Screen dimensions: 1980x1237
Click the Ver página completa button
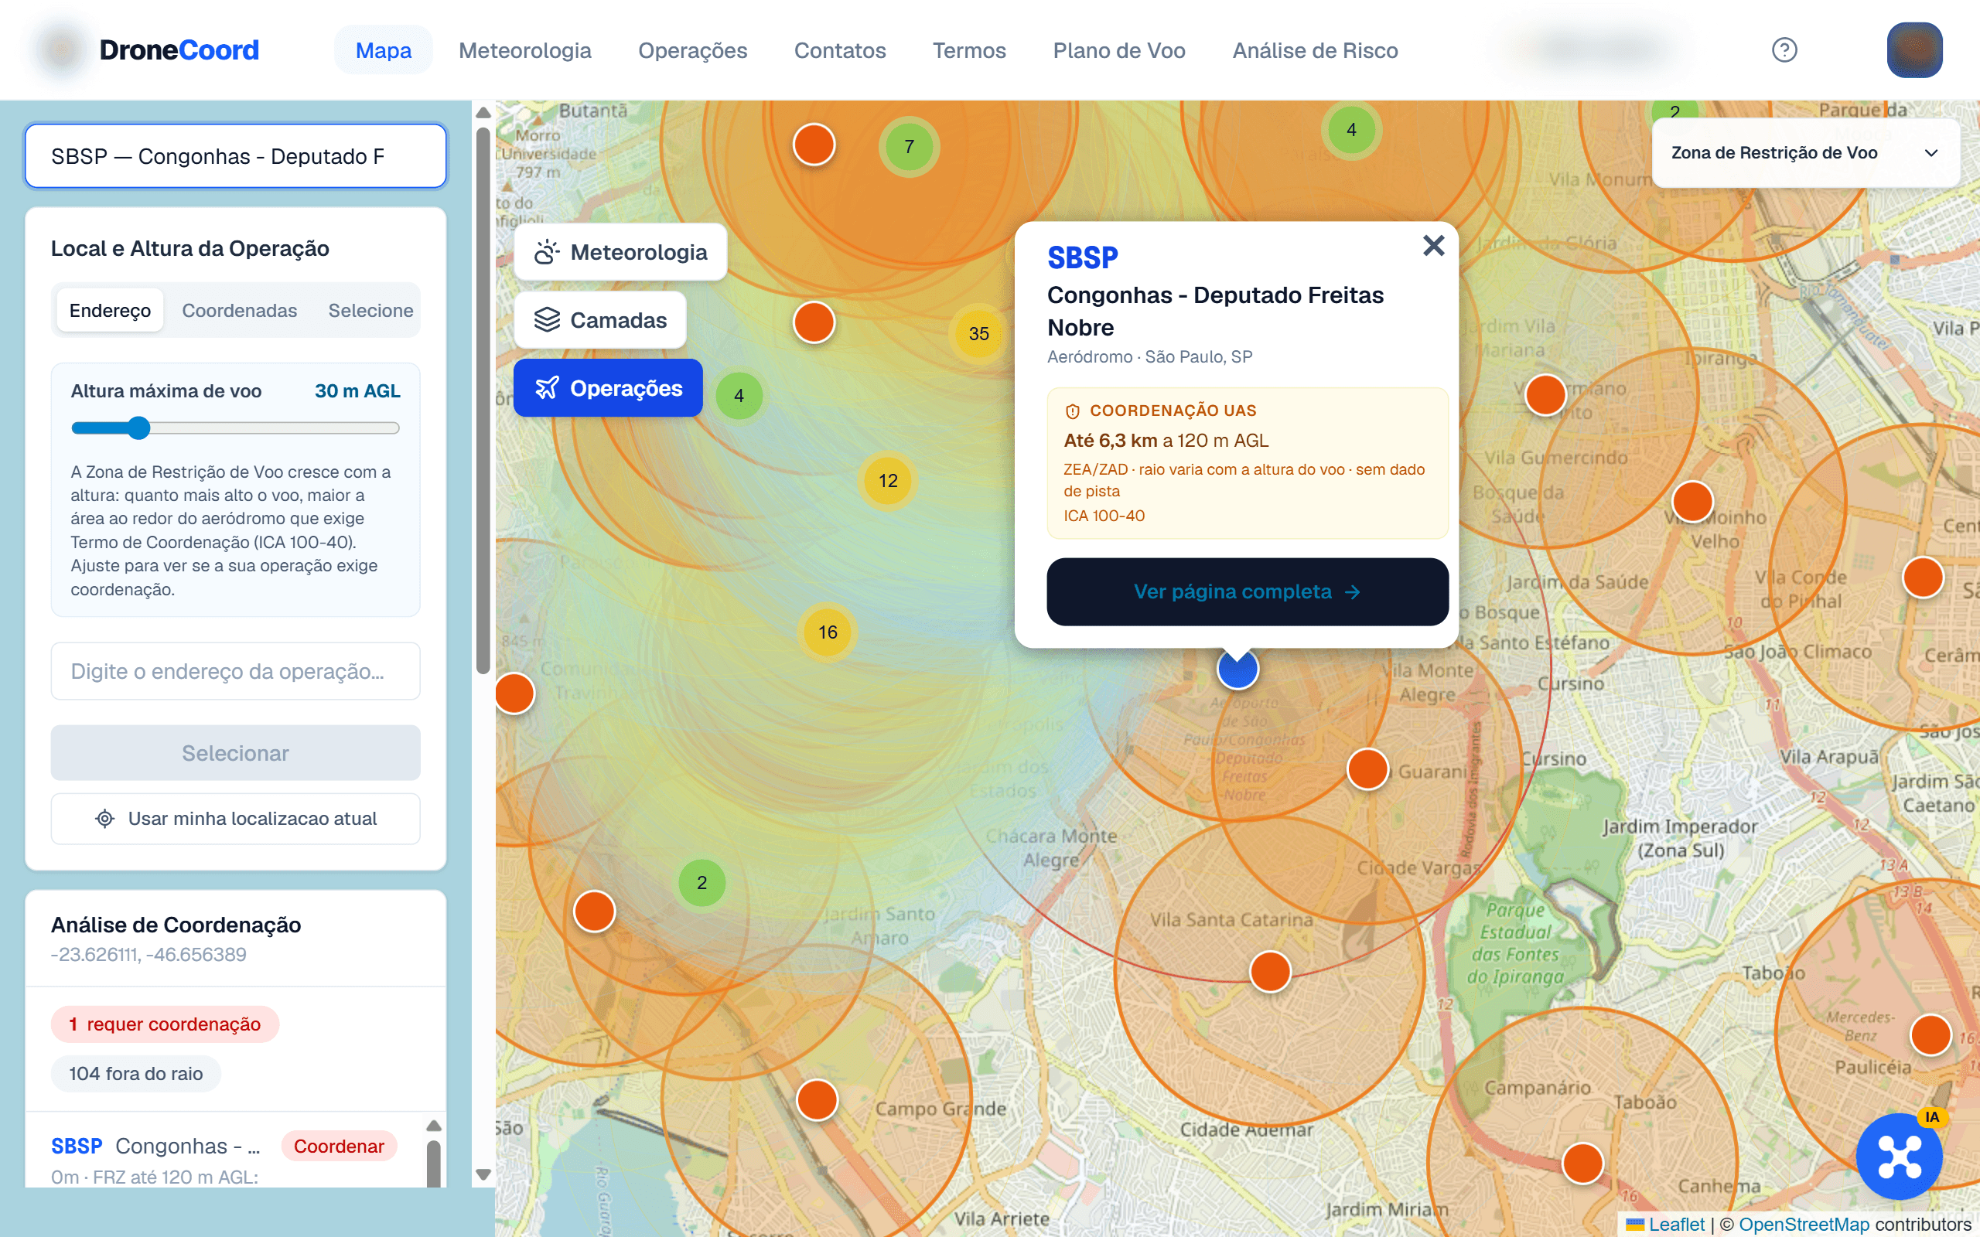point(1247,591)
